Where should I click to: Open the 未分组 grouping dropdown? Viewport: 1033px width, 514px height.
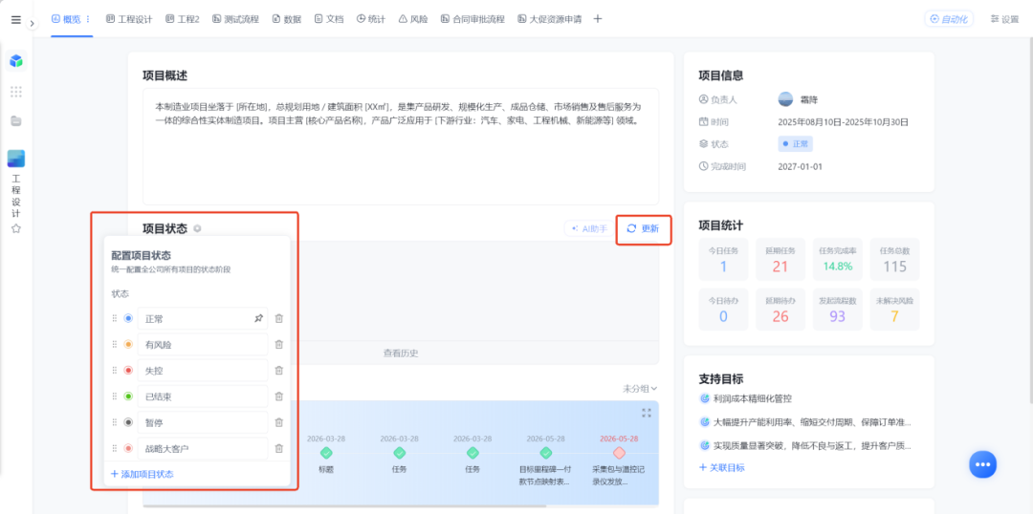coord(640,389)
